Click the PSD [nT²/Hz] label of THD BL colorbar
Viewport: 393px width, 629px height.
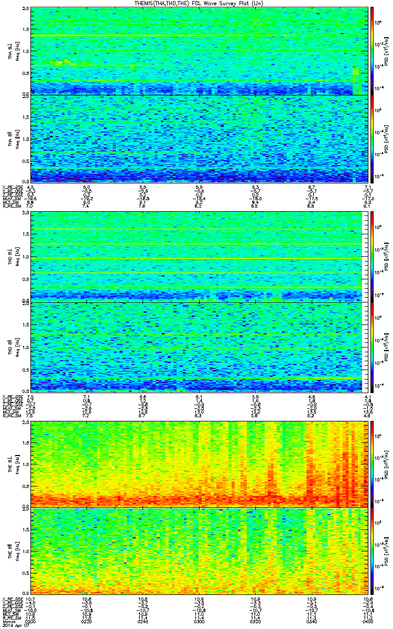(387, 256)
